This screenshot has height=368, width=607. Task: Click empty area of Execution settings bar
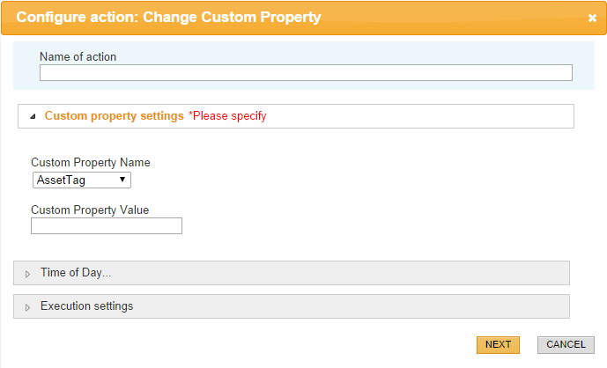352,306
